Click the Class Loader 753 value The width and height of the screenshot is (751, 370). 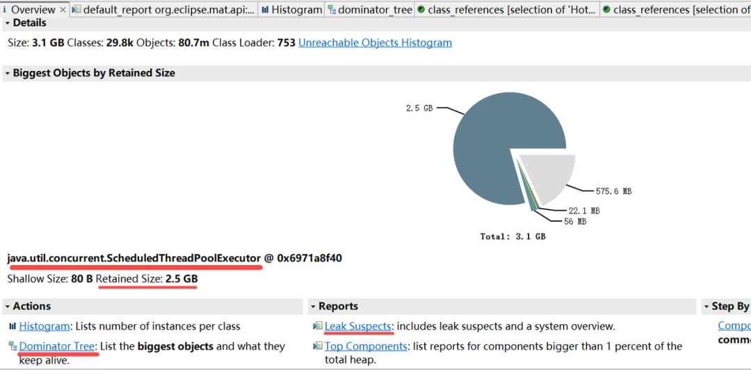(286, 42)
